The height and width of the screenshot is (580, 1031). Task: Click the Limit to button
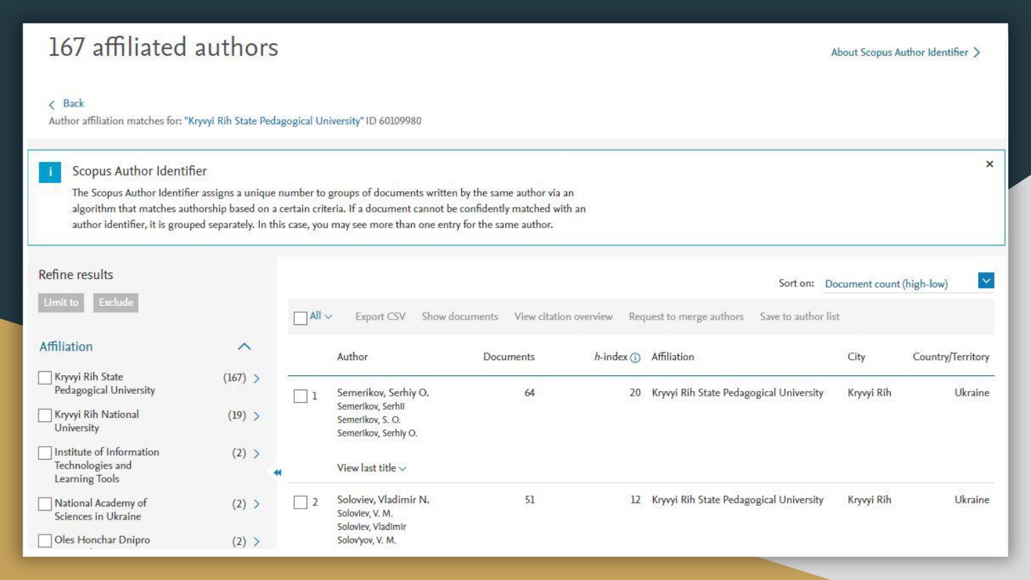tap(61, 302)
